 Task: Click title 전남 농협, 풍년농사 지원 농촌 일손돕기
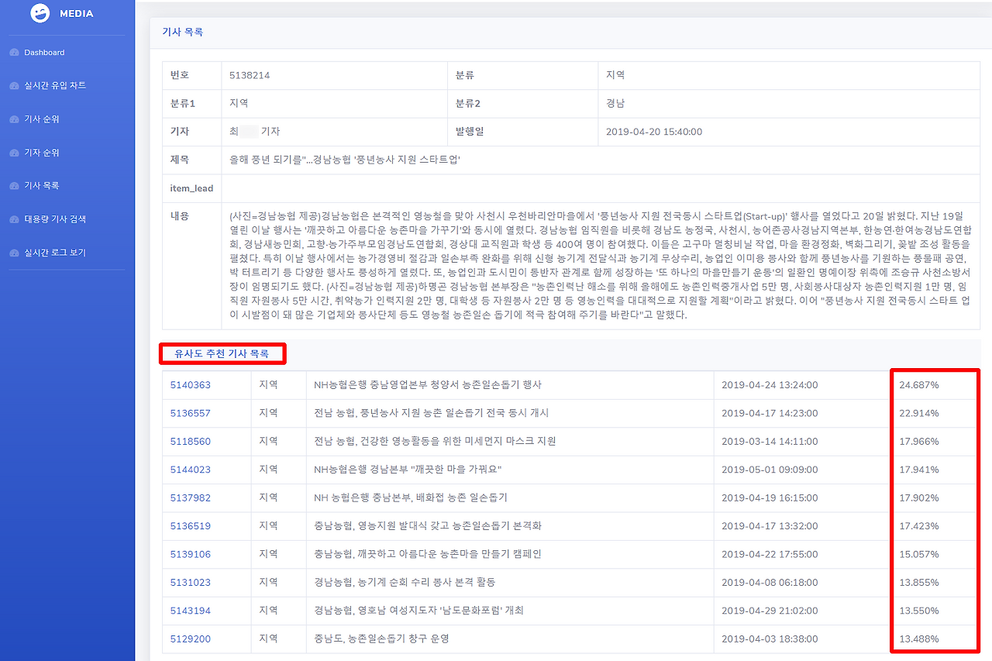coord(431,413)
